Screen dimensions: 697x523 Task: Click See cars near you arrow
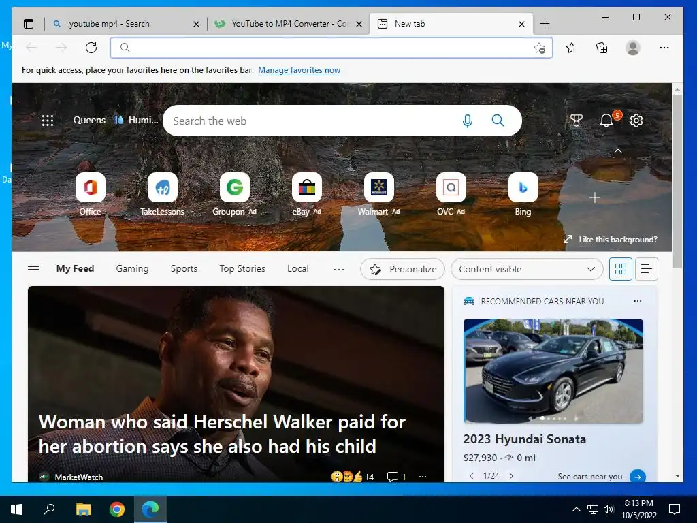637,476
